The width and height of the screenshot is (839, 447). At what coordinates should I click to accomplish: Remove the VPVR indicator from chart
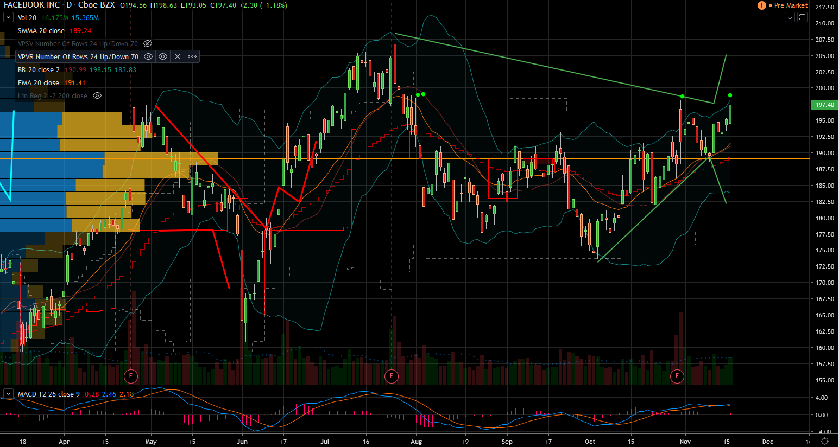click(x=178, y=56)
